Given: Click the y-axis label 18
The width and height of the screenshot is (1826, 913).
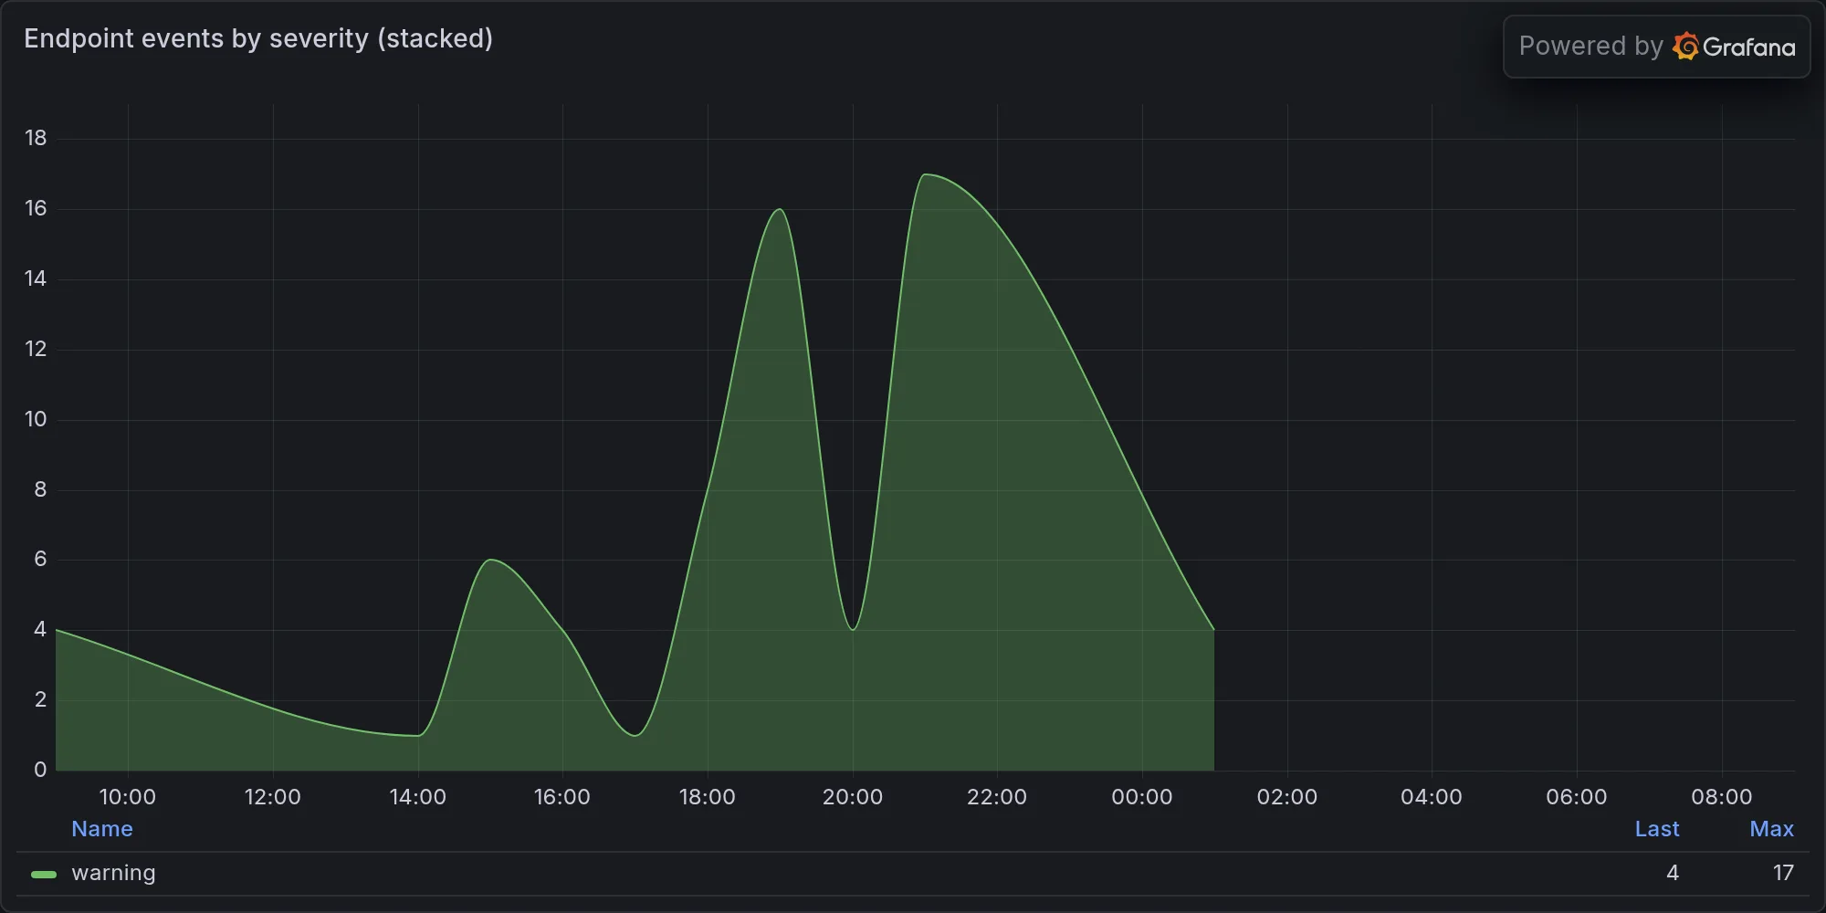Looking at the screenshot, I should pyautogui.click(x=36, y=138).
